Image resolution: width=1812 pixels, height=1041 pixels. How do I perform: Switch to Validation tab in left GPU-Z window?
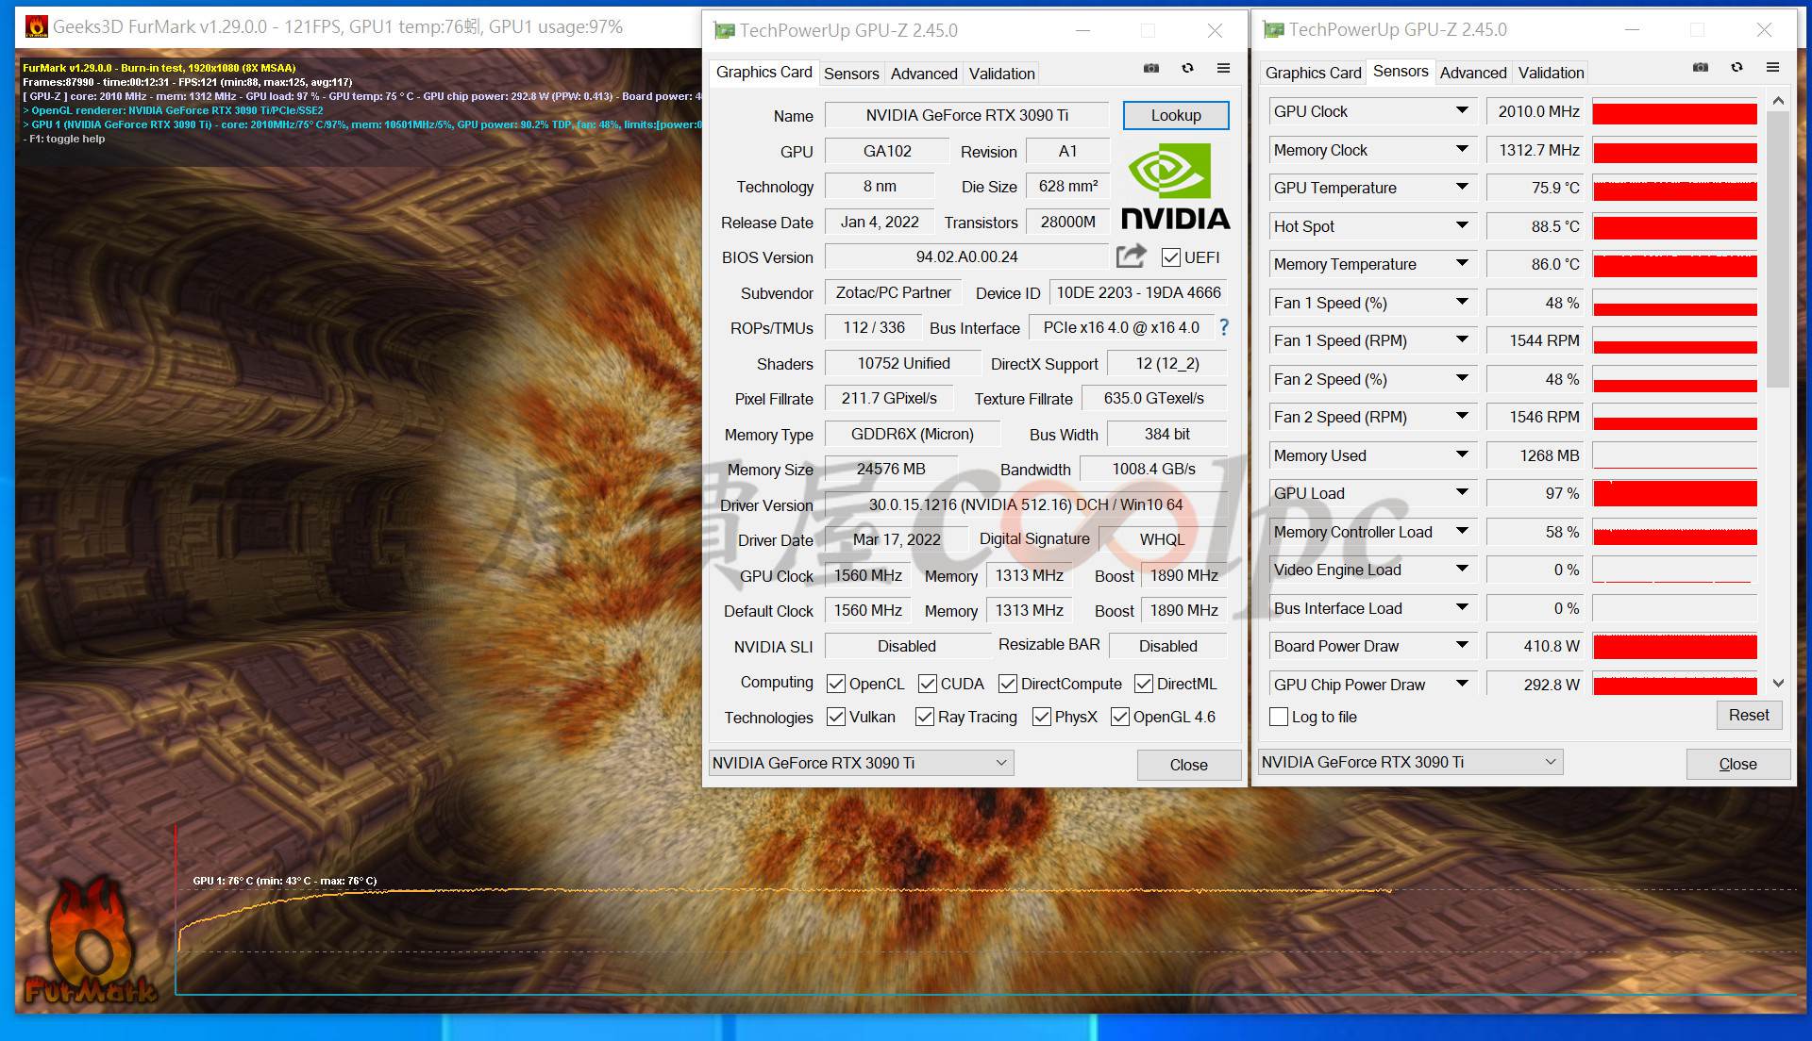tap(1001, 74)
